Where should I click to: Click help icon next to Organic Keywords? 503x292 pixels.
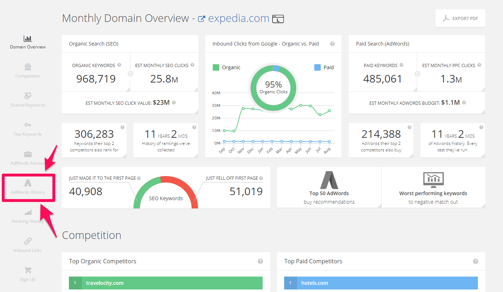click(119, 65)
